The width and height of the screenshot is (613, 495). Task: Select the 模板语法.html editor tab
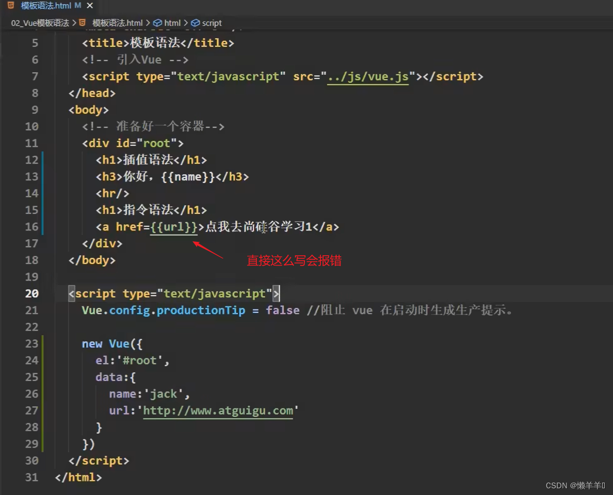coord(50,6)
